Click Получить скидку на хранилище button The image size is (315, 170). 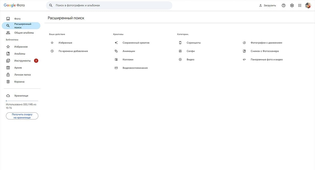(22, 116)
